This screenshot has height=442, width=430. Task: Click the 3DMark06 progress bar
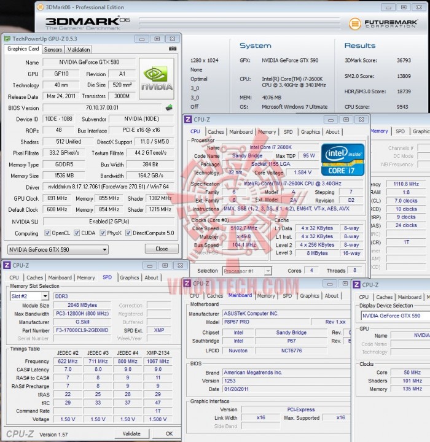[240, 24]
